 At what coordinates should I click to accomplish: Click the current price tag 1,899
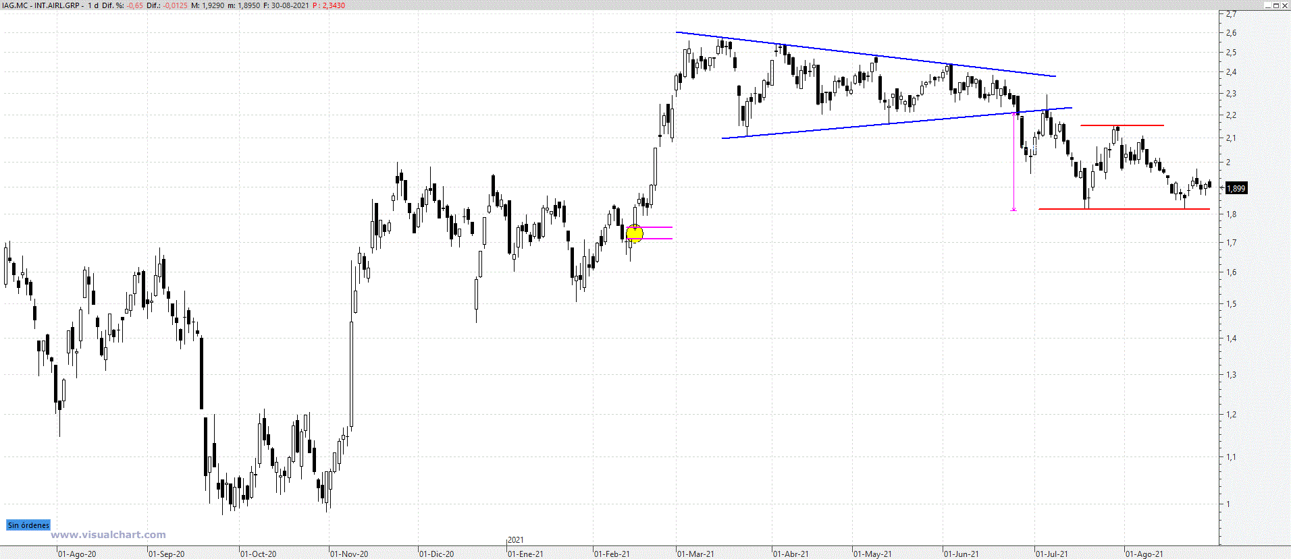(x=1236, y=188)
